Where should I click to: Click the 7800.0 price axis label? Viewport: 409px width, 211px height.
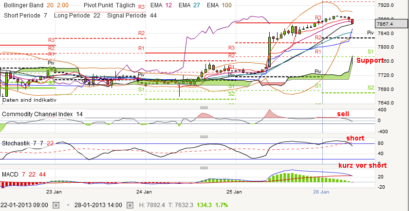tap(386, 47)
